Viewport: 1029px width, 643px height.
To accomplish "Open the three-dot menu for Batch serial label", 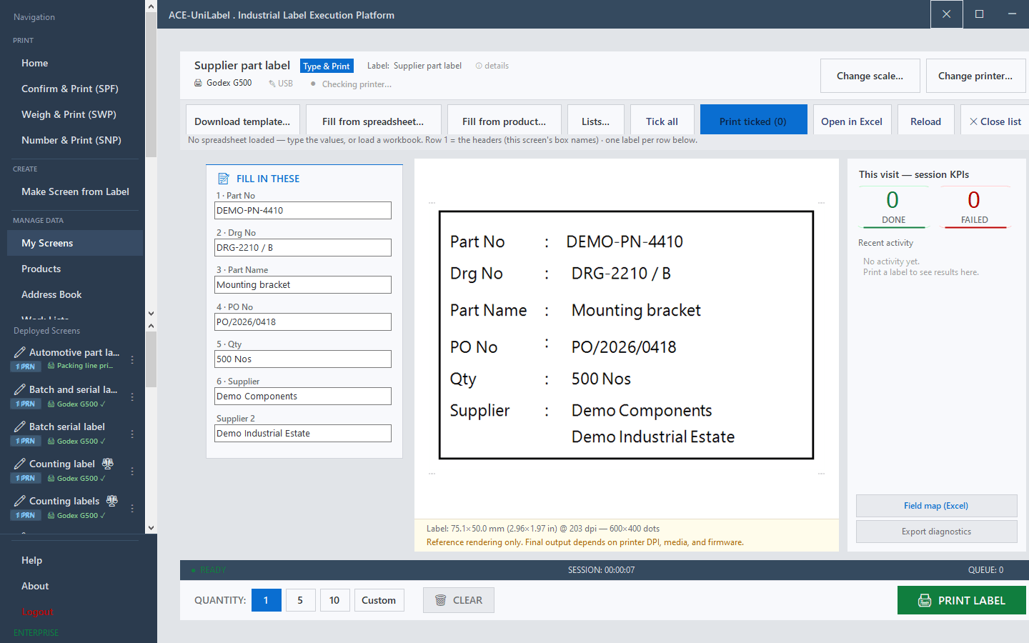I will tap(132, 434).
